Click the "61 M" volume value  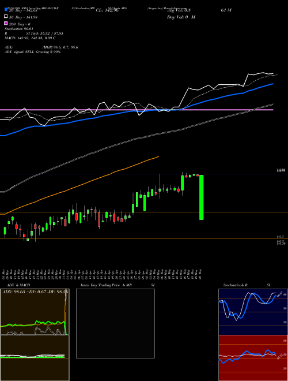click(x=226, y=10)
